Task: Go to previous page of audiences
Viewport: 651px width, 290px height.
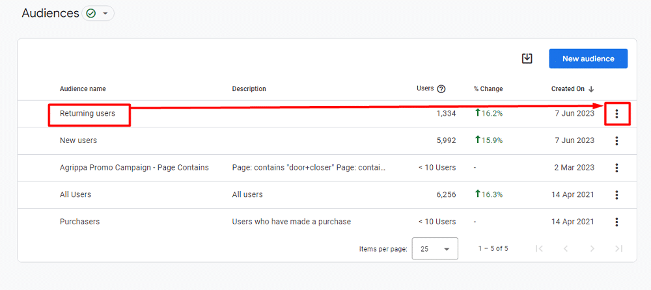Action: pyautogui.click(x=565, y=248)
